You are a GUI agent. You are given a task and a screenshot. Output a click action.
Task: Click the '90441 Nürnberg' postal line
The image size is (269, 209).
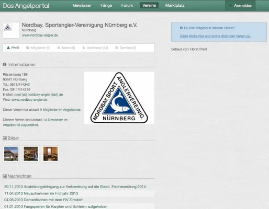pos(15,79)
